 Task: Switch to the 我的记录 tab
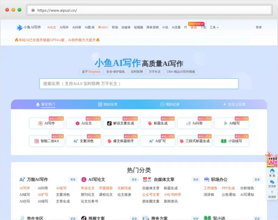point(170,104)
